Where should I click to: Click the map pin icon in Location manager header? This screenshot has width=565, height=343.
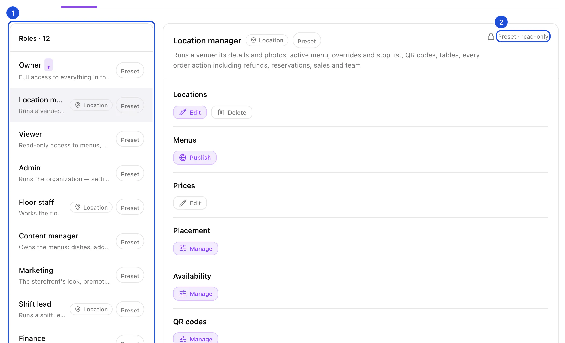point(253,40)
